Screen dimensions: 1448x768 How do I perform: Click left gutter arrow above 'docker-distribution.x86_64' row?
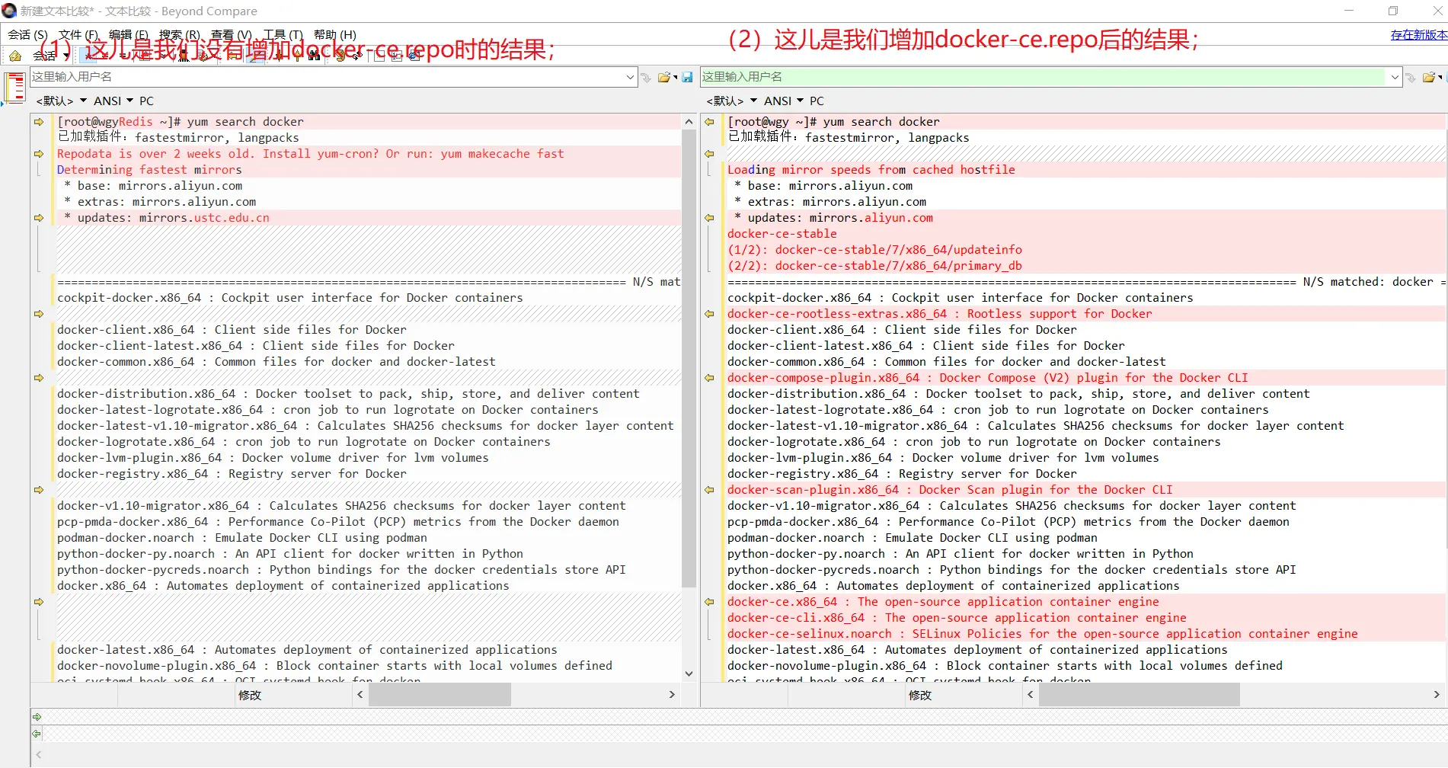[x=39, y=378]
